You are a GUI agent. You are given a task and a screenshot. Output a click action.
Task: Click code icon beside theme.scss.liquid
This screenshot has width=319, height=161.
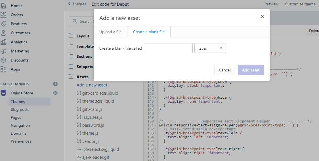[x=79, y=101]
